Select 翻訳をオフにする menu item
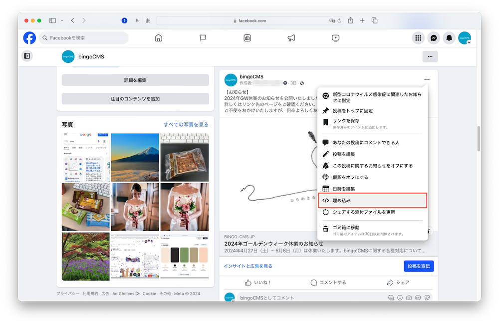Screen dimensions: 499x325 click(372, 177)
